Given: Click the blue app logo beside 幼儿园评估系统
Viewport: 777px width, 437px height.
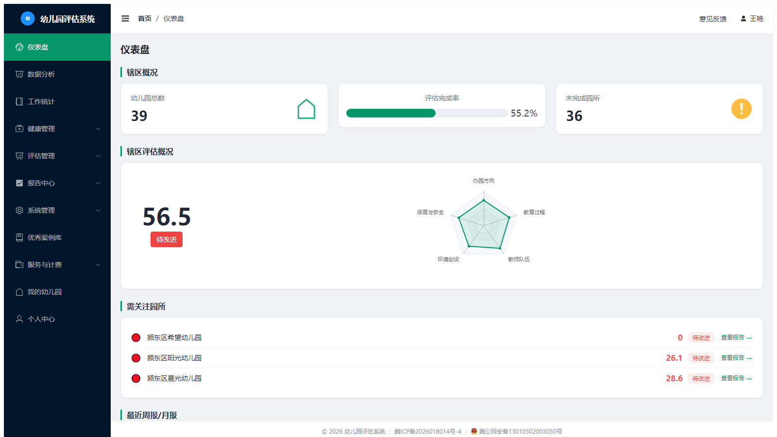Looking at the screenshot, I should 28,18.
